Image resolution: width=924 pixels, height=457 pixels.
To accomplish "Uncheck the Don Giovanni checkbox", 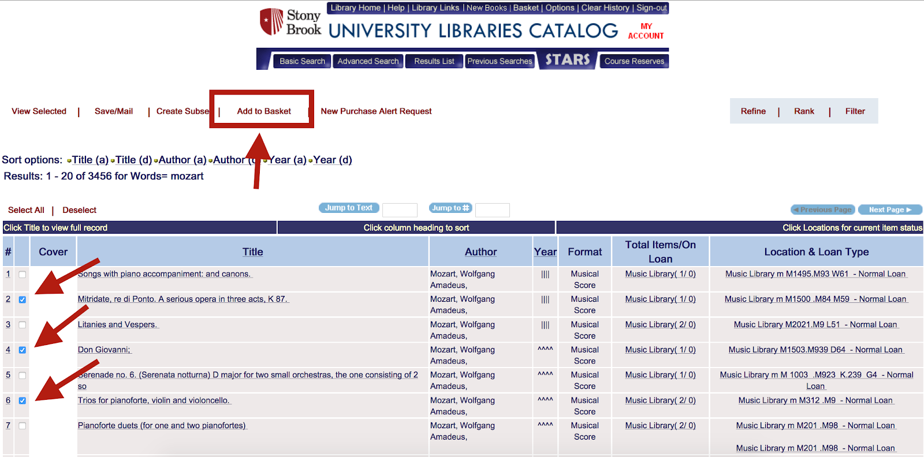I will click(x=23, y=350).
